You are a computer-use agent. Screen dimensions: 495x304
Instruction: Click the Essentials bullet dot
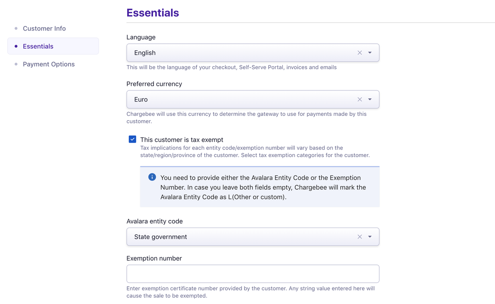(x=16, y=46)
